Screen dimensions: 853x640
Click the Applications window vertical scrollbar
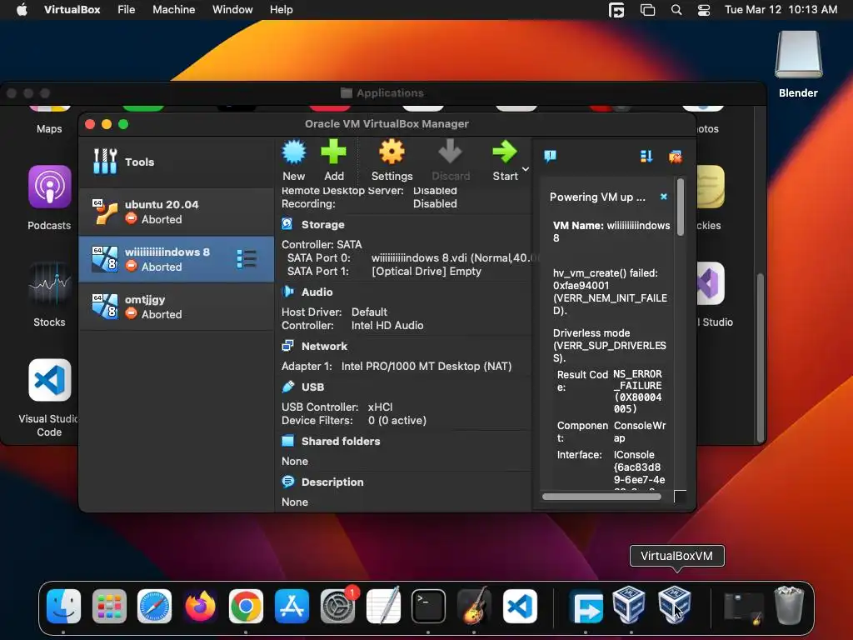tap(760, 358)
